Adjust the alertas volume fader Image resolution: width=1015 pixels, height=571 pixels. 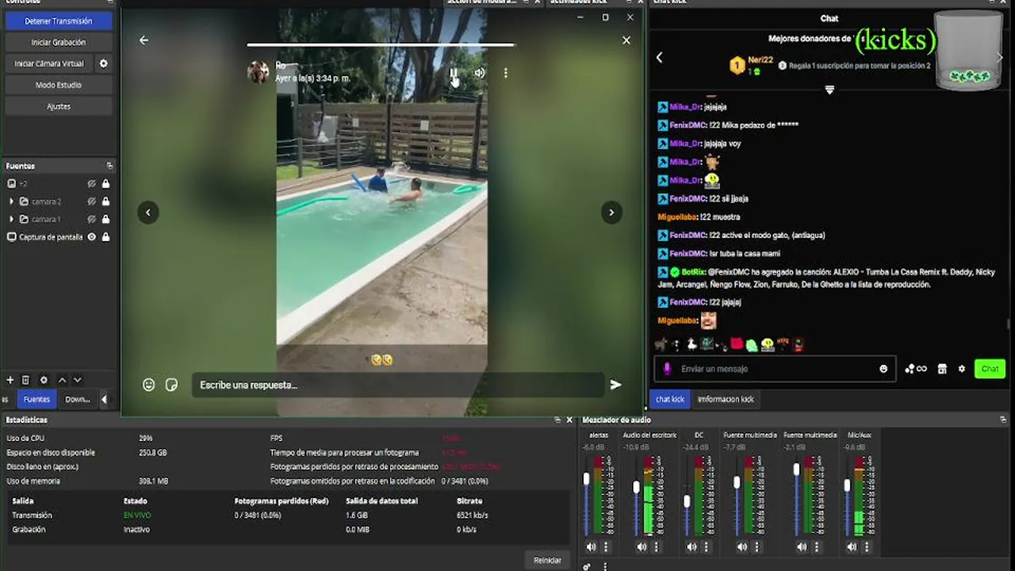coord(587,479)
